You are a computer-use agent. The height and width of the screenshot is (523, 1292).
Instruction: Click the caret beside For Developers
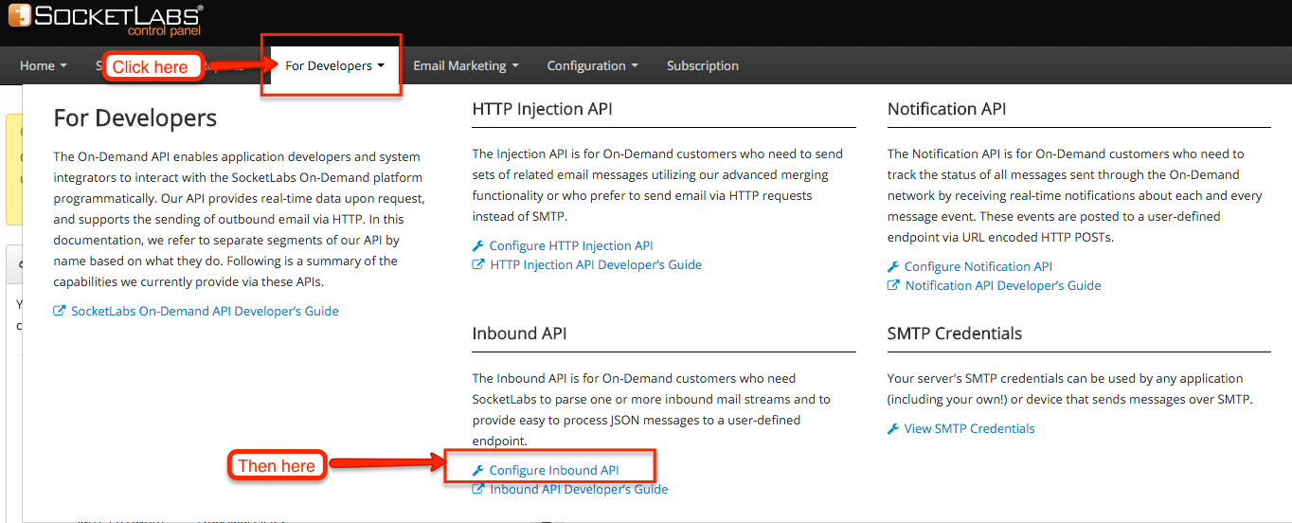tap(381, 66)
